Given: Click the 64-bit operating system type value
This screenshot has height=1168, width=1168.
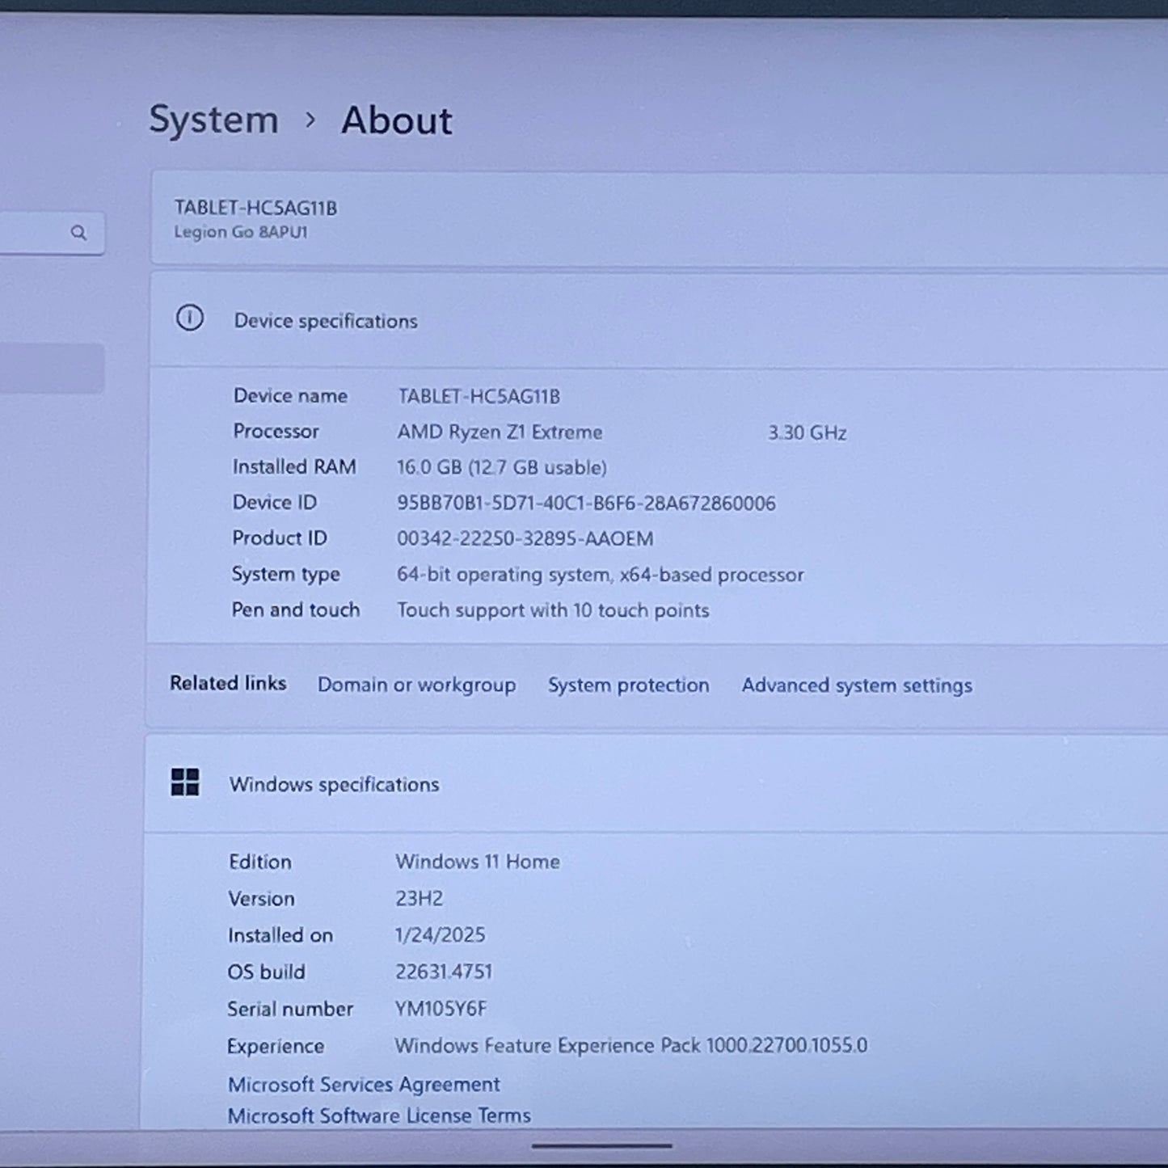Looking at the screenshot, I should (x=600, y=575).
